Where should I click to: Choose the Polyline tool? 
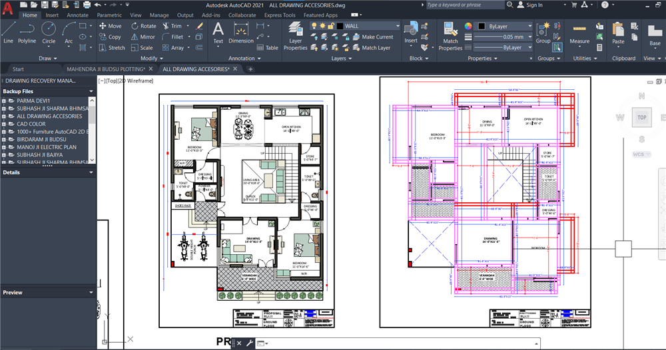pyautogui.click(x=27, y=32)
